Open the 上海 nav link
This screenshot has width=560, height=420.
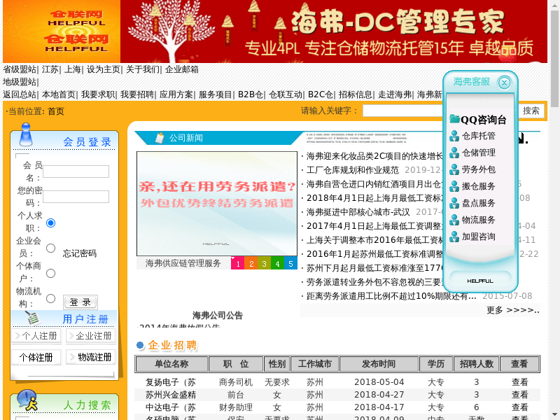coord(73,69)
